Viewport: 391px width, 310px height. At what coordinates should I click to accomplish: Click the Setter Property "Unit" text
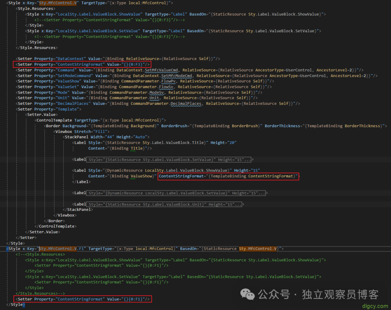(62, 98)
